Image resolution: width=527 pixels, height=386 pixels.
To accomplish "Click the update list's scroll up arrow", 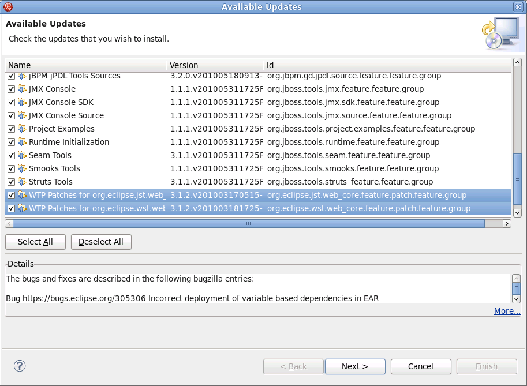I will click(518, 62).
